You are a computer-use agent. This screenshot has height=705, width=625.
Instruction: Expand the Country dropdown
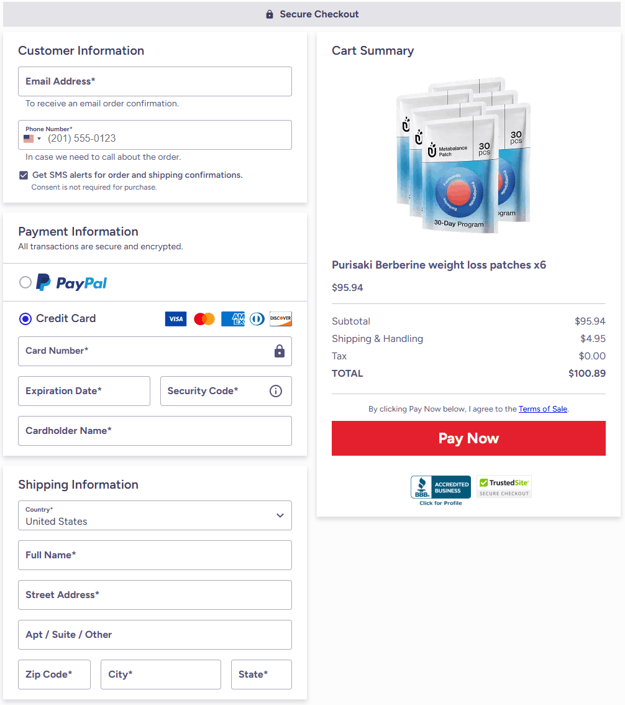click(x=155, y=515)
